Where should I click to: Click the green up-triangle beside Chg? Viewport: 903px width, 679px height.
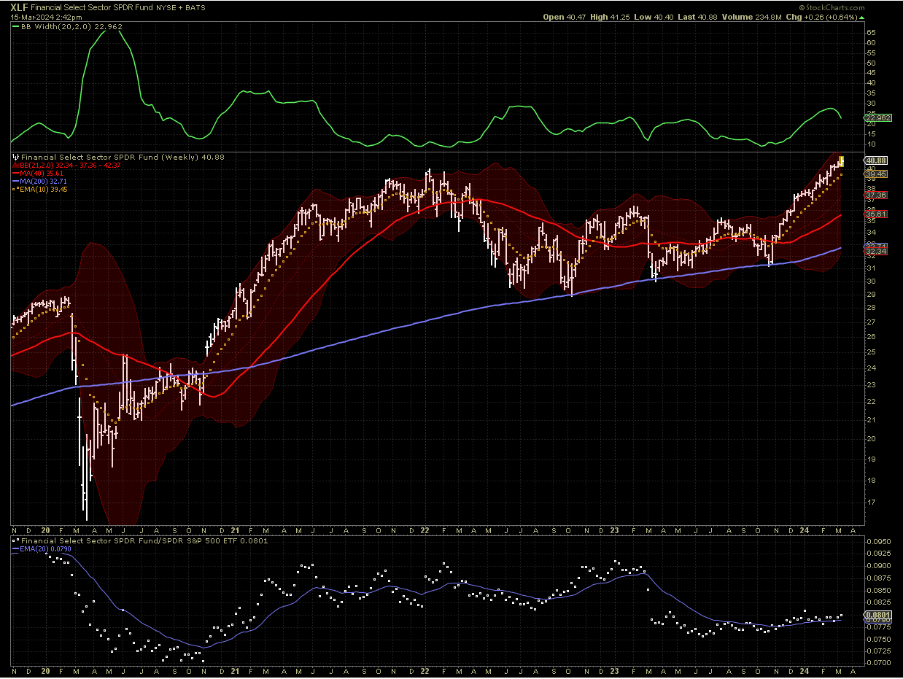tap(861, 16)
